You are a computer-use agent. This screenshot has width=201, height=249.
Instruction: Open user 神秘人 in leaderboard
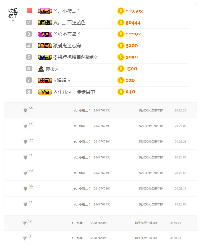tap(52, 69)
